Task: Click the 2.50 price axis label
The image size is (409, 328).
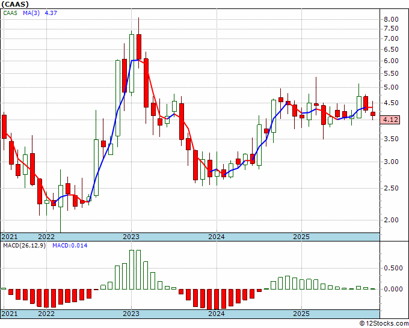Action: pos(391,188)
